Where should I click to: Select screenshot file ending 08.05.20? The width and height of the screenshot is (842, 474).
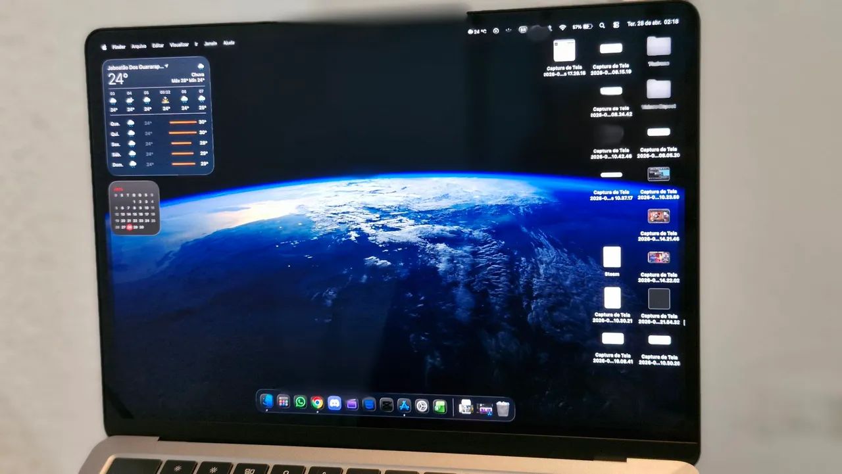[x=659, y=143]
